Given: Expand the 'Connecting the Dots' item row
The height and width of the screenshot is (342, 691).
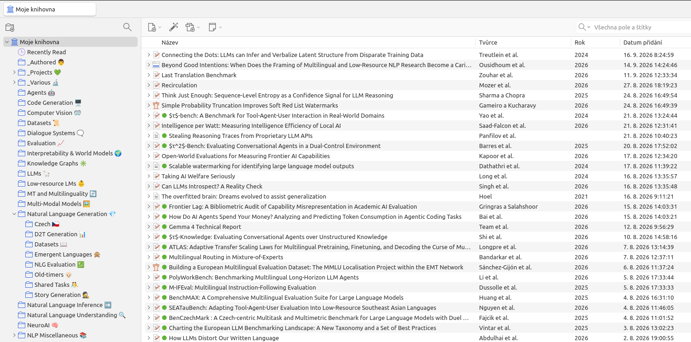Looking at the screenshot, I should (149, 55).
